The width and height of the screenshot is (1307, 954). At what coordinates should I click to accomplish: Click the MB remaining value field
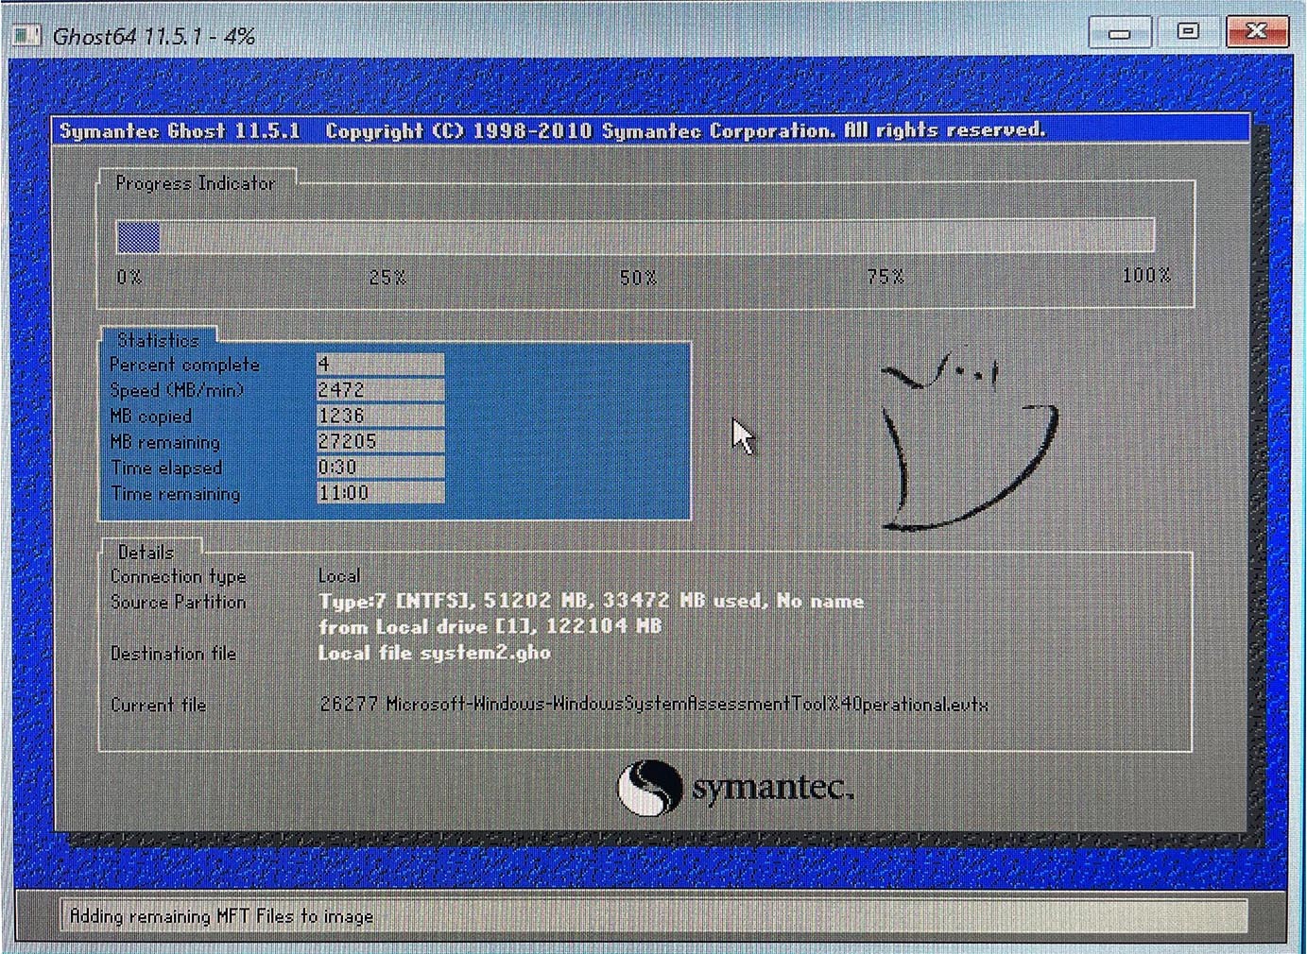(380, 441)
